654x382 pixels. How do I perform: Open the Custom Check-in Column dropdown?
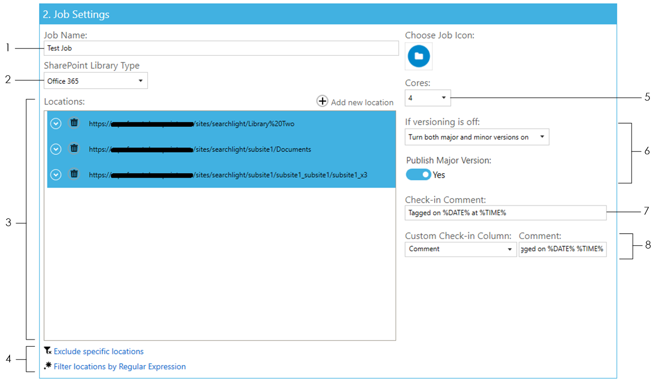pyautogui.click(x=460, y=249)
